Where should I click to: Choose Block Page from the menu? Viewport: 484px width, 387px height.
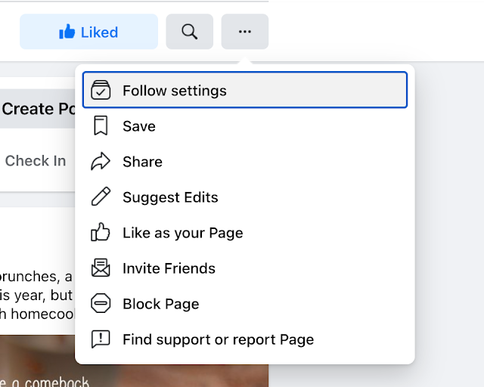click(x=160, y=304)
